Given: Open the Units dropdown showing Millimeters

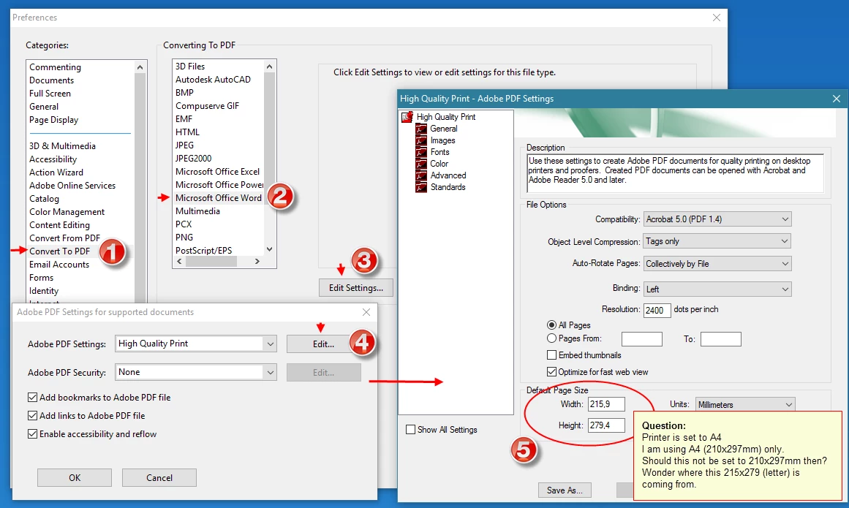Looking at the screenshot, I should [745, 404].
